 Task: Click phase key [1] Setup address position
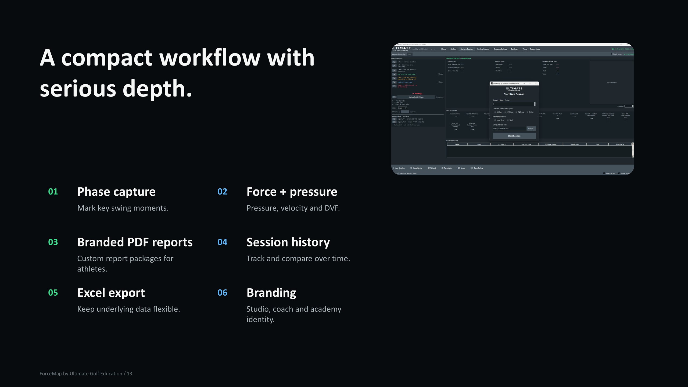(x=394, y=62)
